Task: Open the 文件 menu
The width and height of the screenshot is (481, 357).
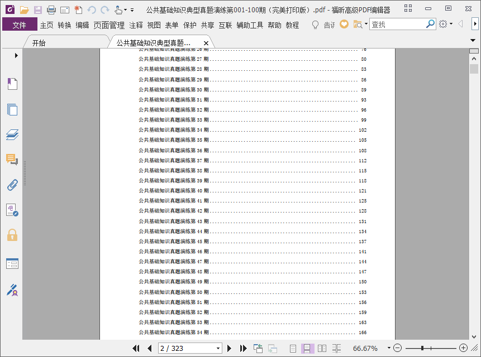Action: tap(20, 25)
